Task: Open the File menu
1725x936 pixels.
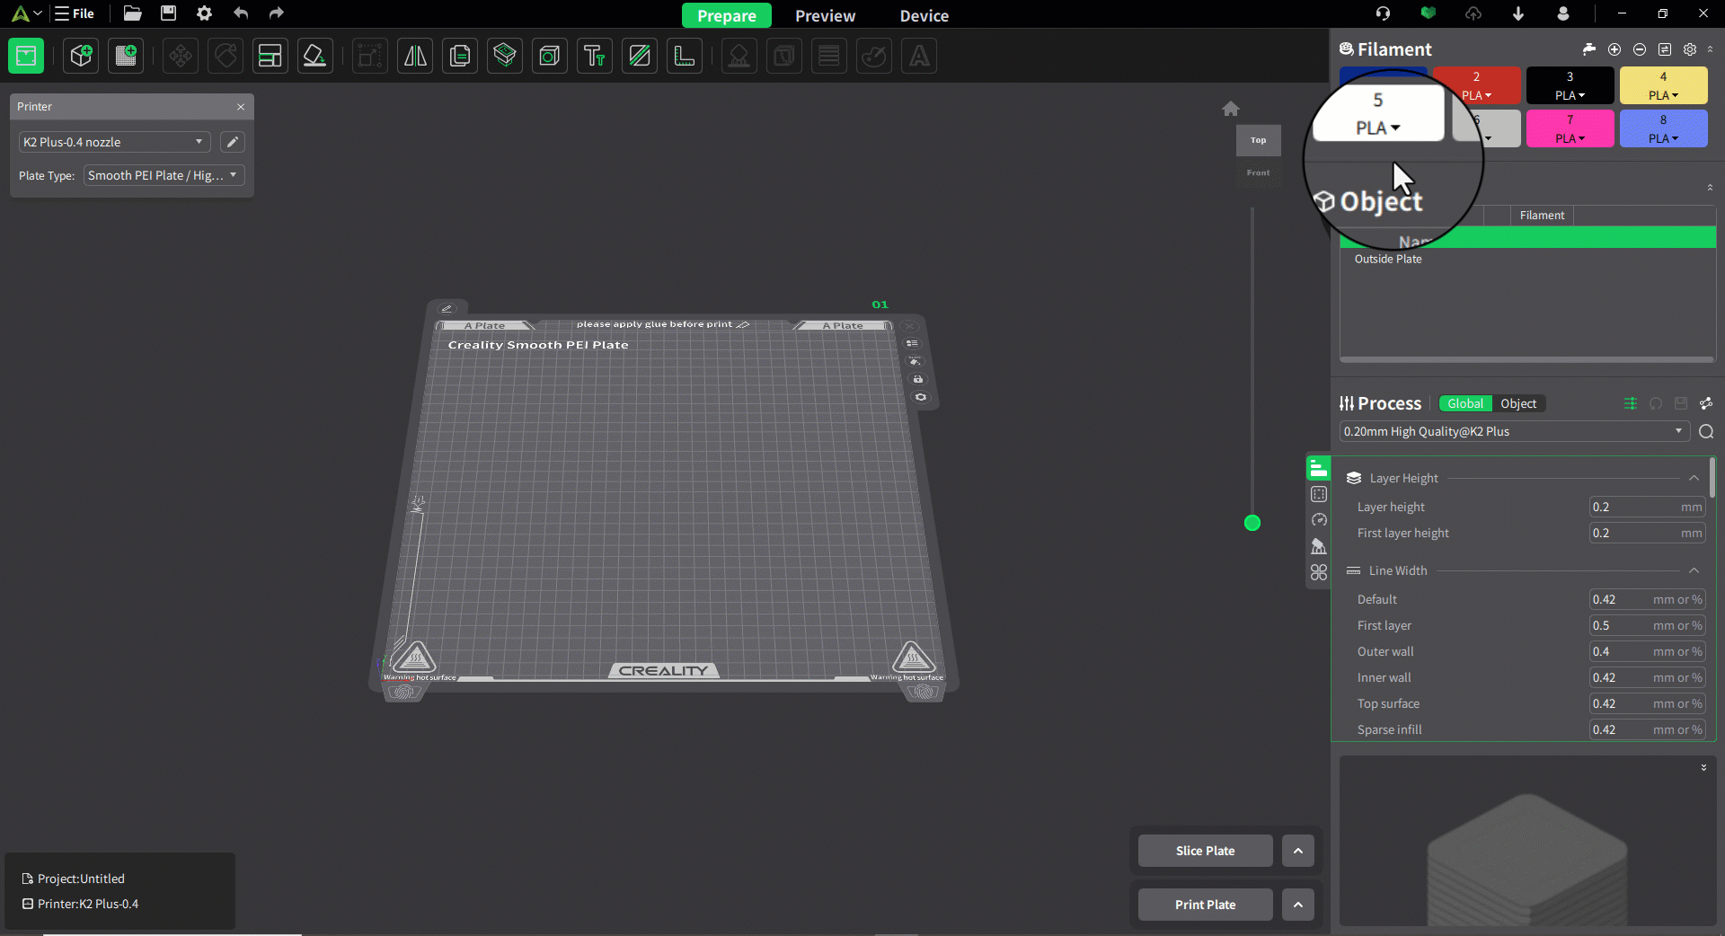Action: pos(74,13)
